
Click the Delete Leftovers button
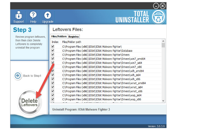pos(29,102)
